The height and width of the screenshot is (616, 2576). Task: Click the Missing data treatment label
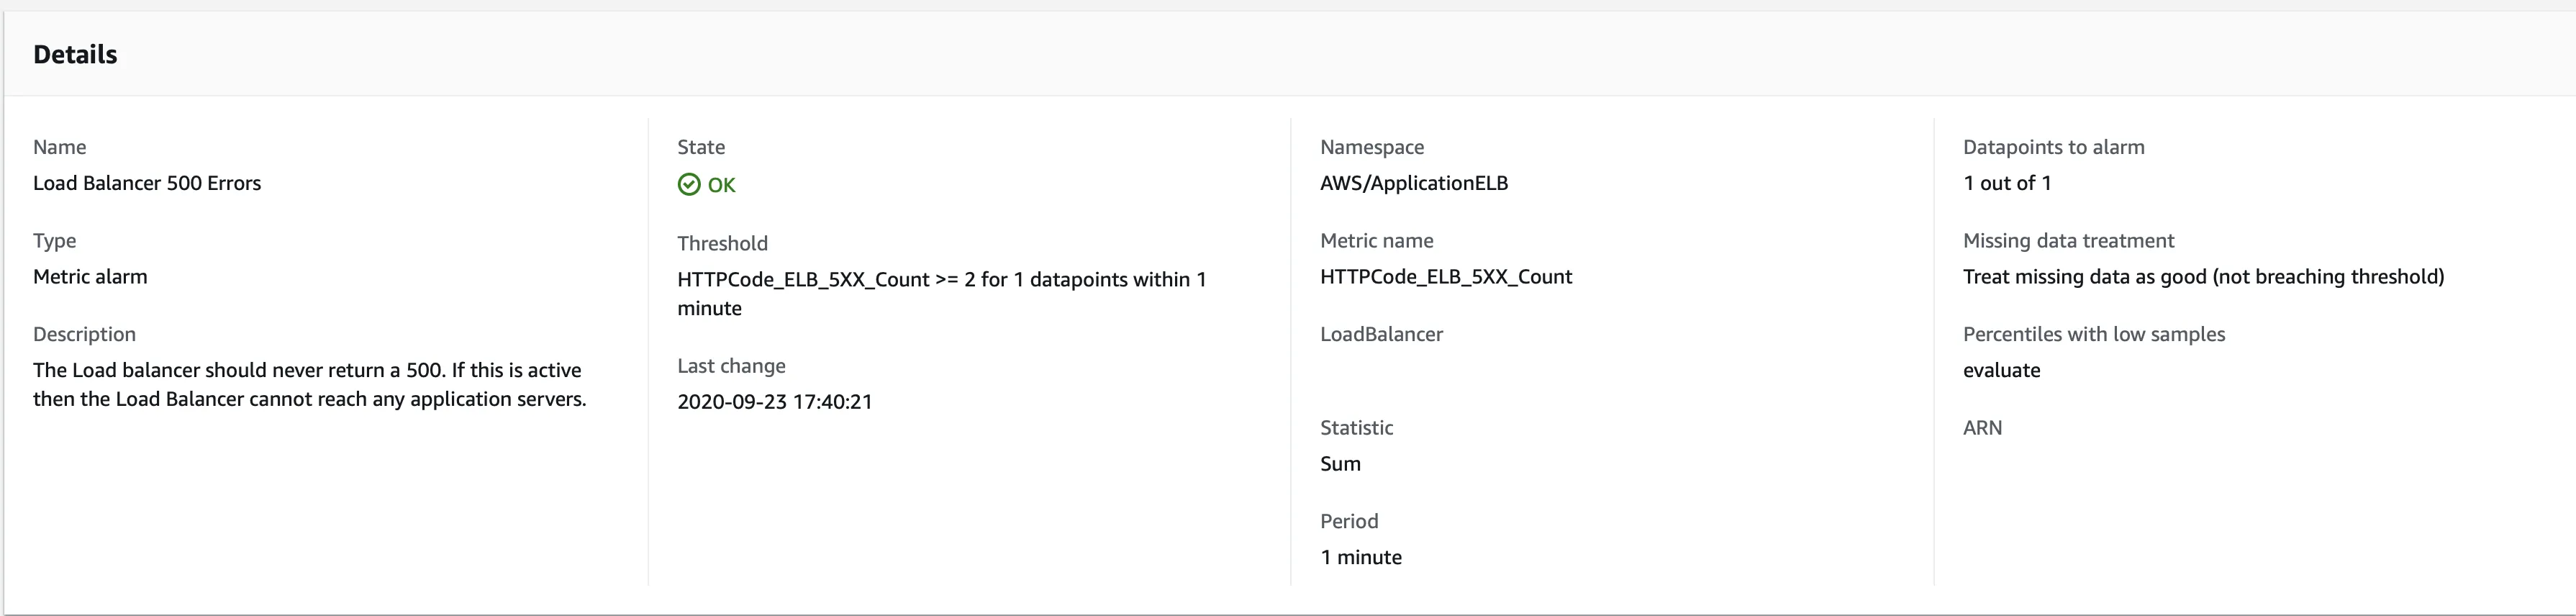2068,241
